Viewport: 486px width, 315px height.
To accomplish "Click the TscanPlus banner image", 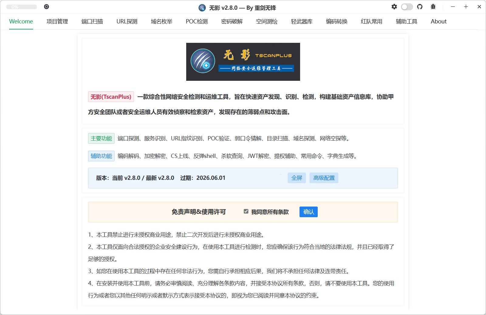I will pyautogui.click(x=243, y=62).
